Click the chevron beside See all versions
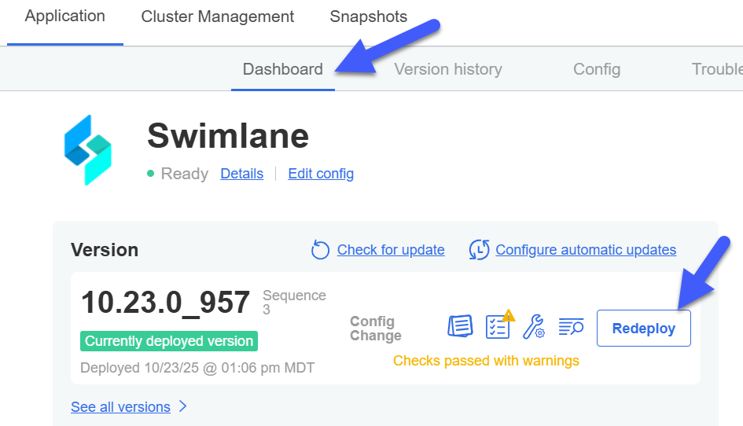Image resolution: width=743 pixels, height=426 pixels. click(x=183, y=406)
